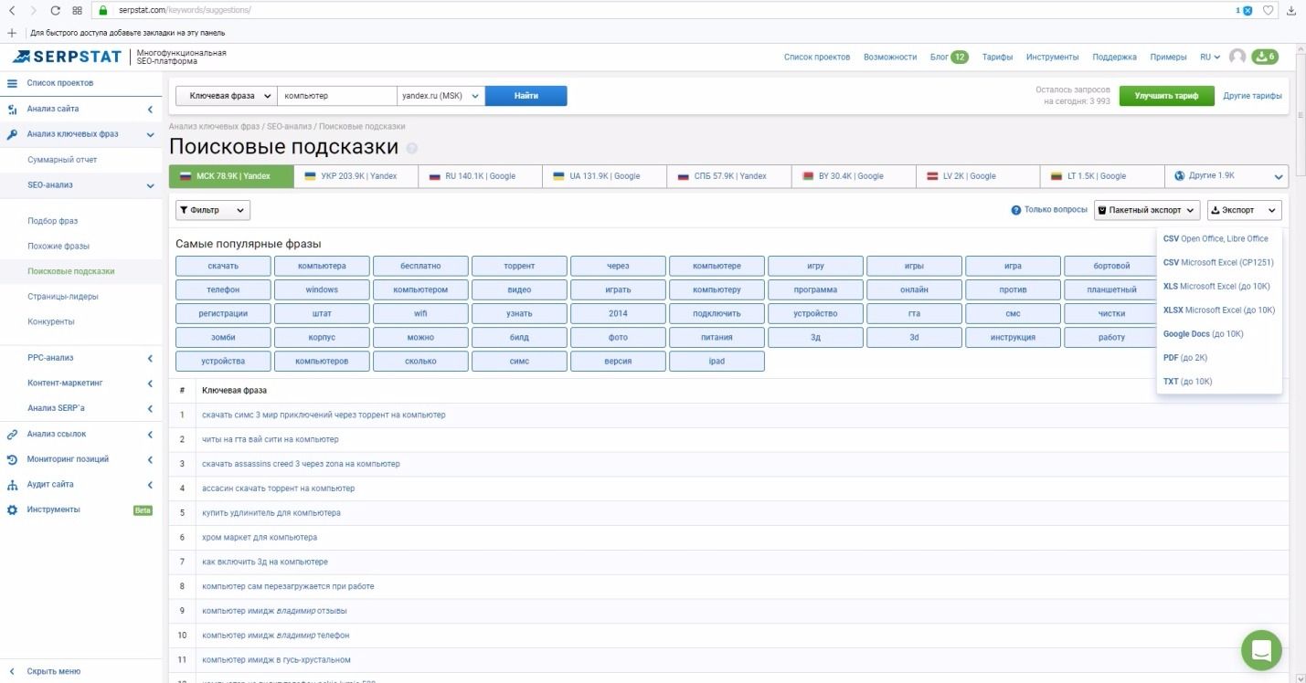Click Скрыть меню at the sidebar bottom
The image size is (1306, 683).
pos(54,671)
